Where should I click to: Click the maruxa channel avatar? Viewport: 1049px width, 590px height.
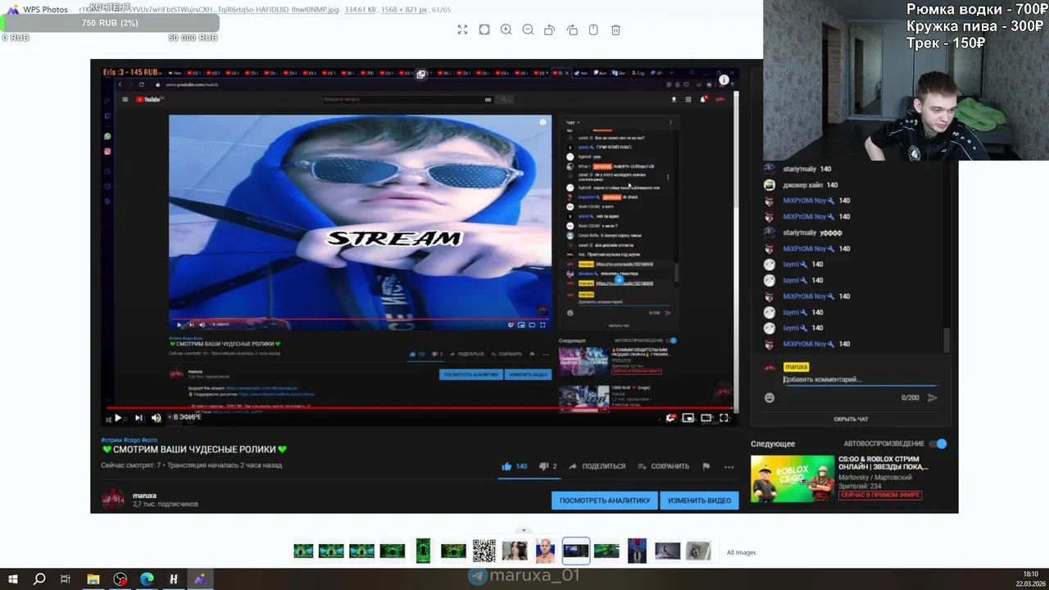113,499
